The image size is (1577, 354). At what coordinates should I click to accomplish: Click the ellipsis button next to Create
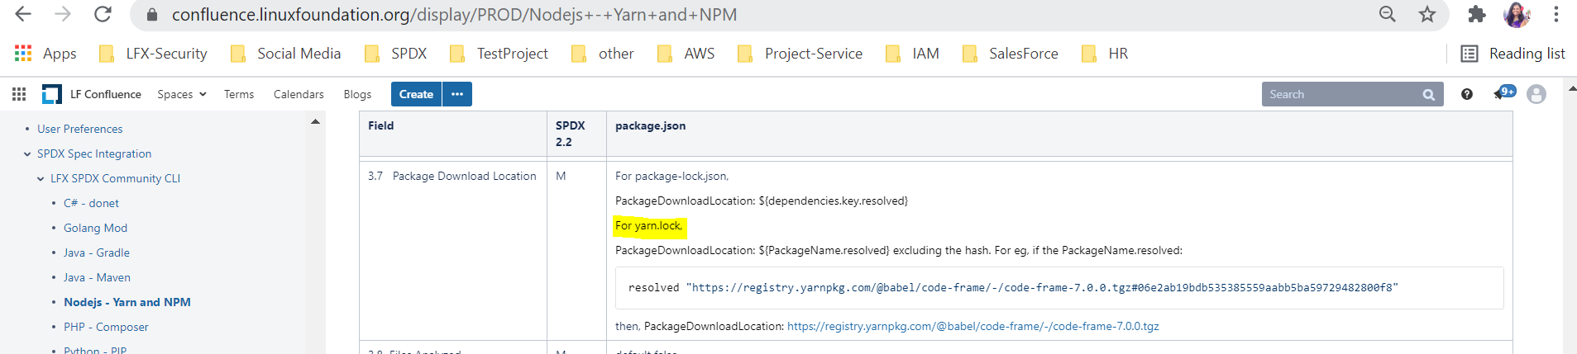click(457, 94)
